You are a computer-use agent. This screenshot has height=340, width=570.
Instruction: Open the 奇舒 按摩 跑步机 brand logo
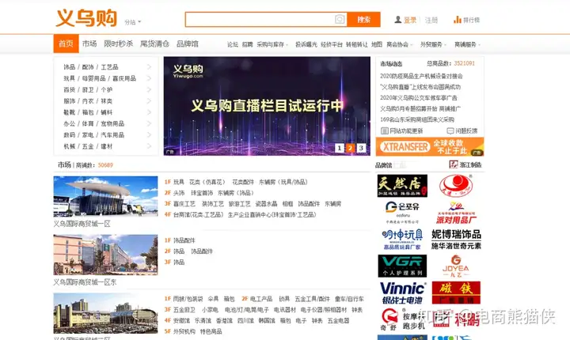point(402,319)
